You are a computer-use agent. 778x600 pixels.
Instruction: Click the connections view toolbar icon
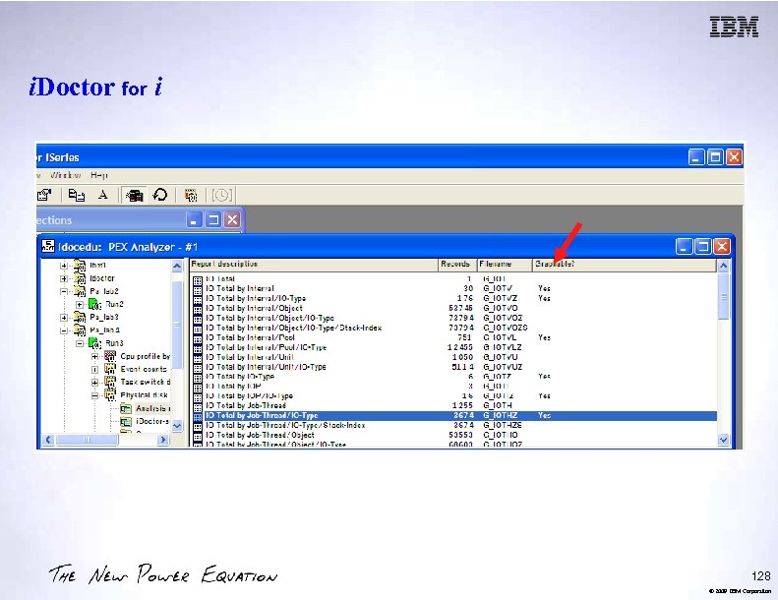[134, 195]
